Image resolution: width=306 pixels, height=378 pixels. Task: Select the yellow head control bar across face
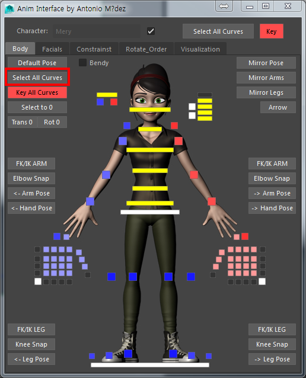point(150,110)
